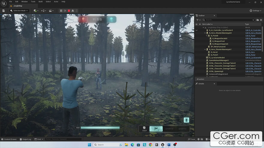Select BP_MetaHumanA0 in the Outliner
The height and width of the screenshot is (148, 264).
point(218,47)
